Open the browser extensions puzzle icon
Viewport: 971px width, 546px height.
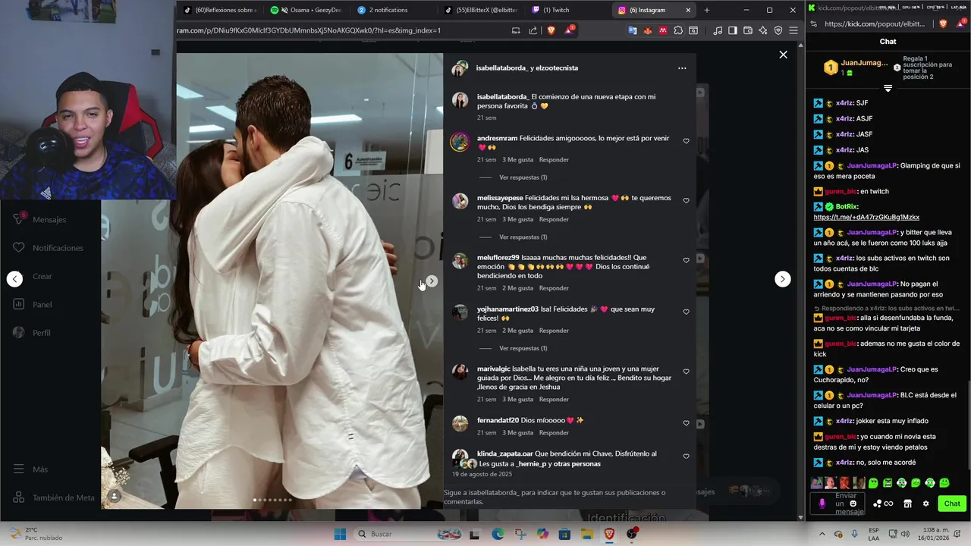pos(678,30)
